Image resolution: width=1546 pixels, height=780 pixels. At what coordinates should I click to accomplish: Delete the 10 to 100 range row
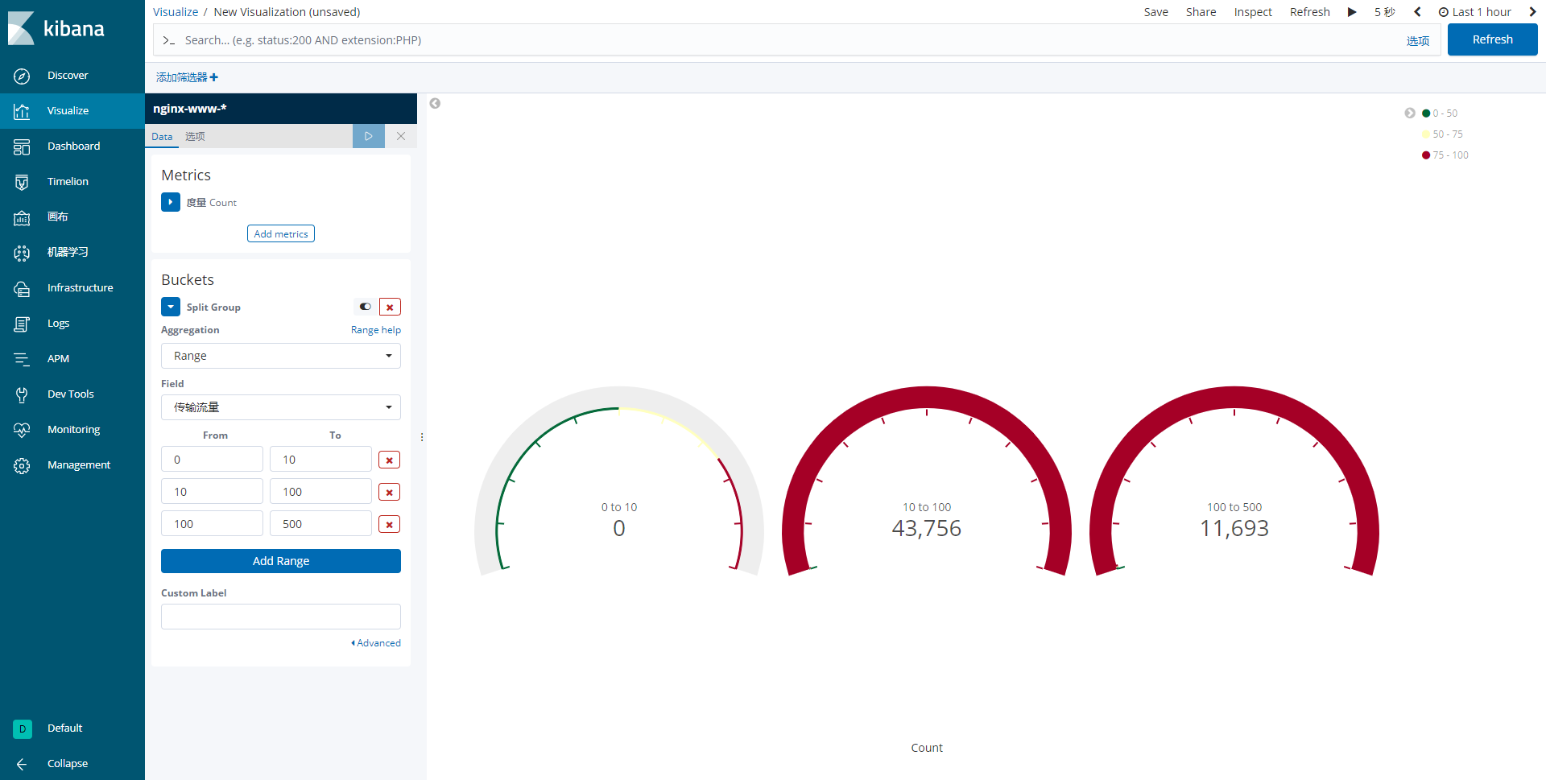tap(389, 492)
